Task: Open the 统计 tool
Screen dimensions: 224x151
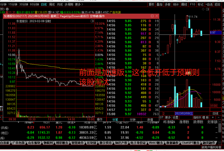Action: click(176, 5)
